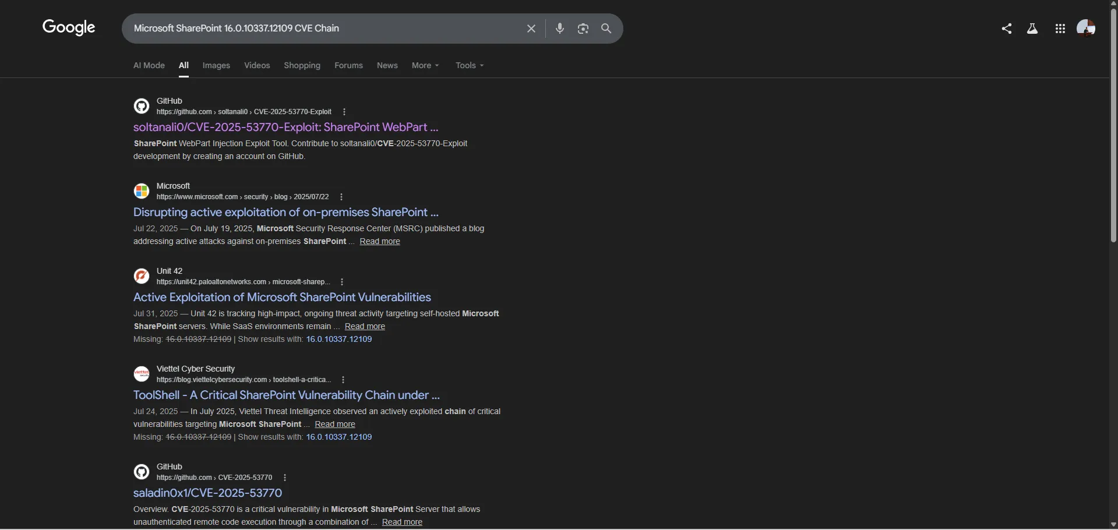Switch to the Images tab

coord(216,65)
